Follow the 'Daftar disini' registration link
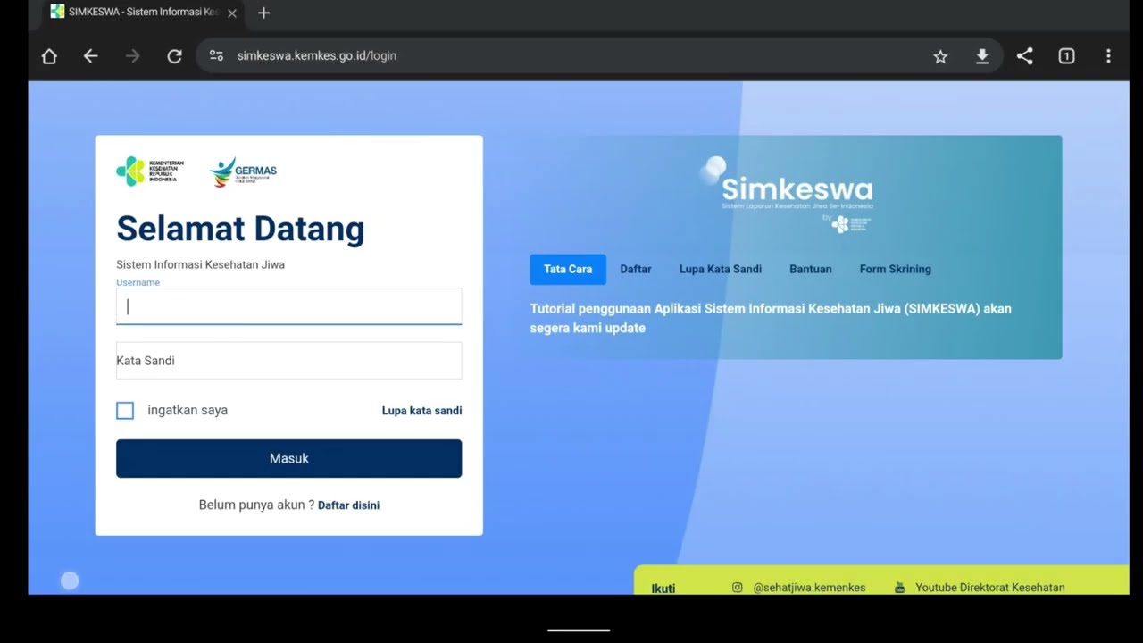 [x=348, y=505]
